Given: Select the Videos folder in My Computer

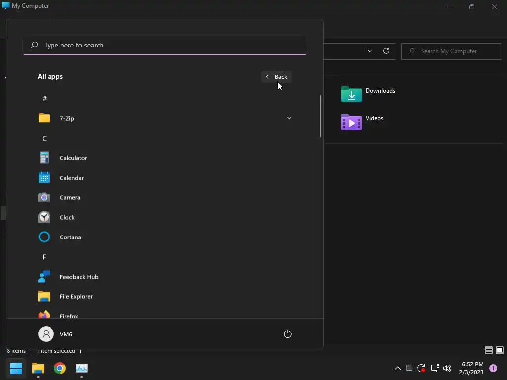Looking at the screenshot, I should tap(362, 122).
